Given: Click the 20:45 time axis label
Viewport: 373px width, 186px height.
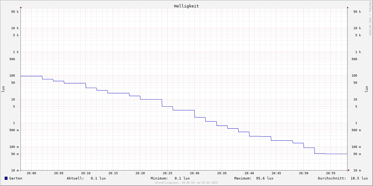Looking at the screenshot, I should (x=276, y=173).
